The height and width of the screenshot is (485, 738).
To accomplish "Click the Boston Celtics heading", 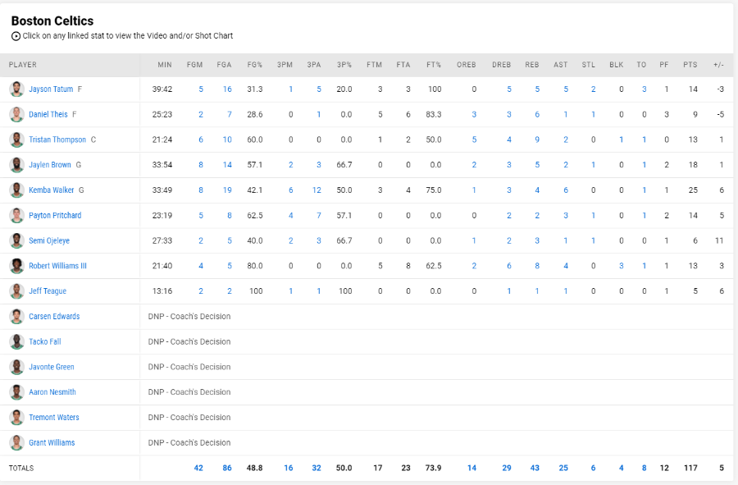I will coord(52,21).
